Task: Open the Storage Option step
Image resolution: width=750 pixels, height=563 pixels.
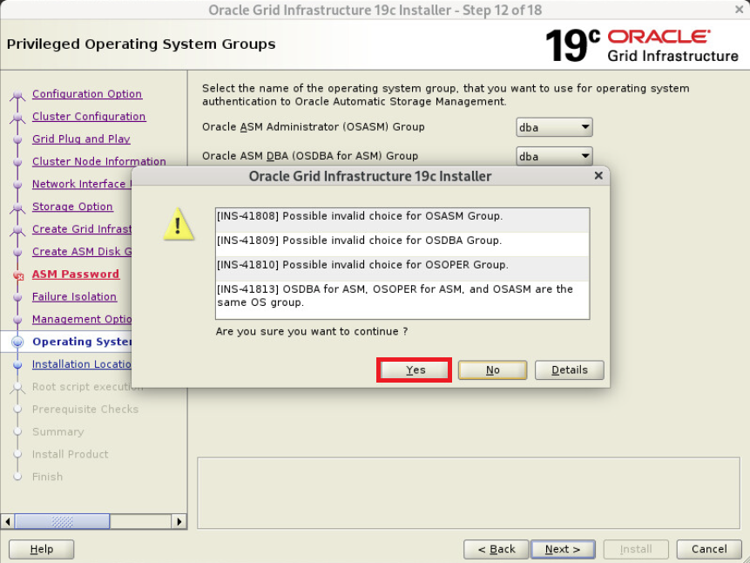Action: pos(72,207)
